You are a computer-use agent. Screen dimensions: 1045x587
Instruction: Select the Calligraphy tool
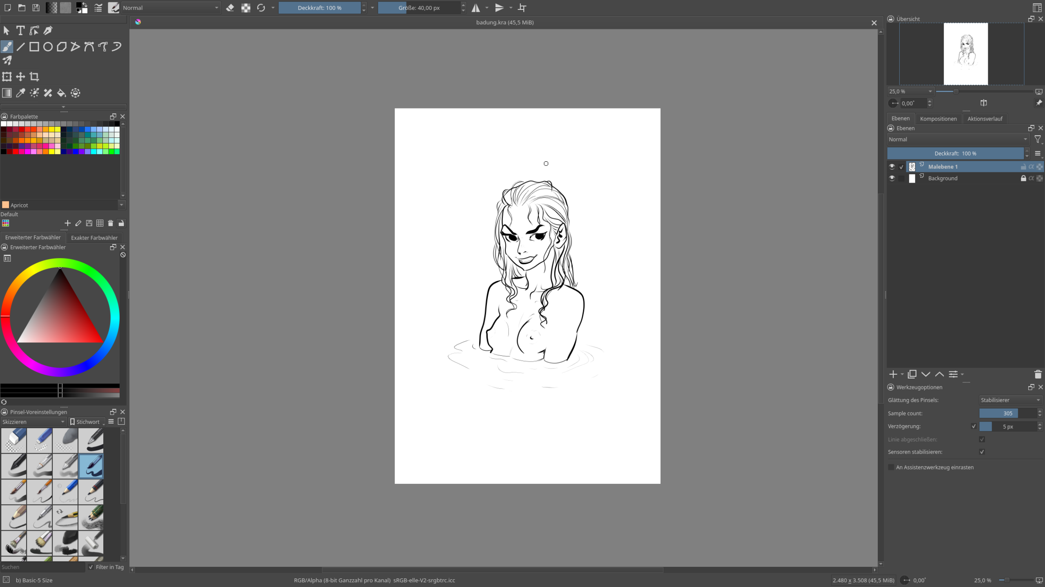point(48,31)
